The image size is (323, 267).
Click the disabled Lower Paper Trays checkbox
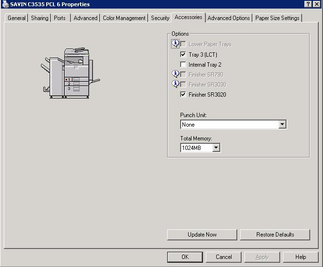[183, 44]
